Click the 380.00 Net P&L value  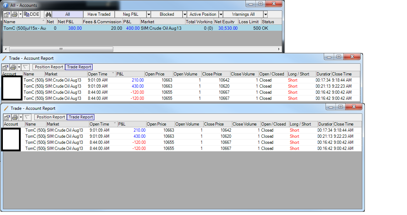[75, 28]
